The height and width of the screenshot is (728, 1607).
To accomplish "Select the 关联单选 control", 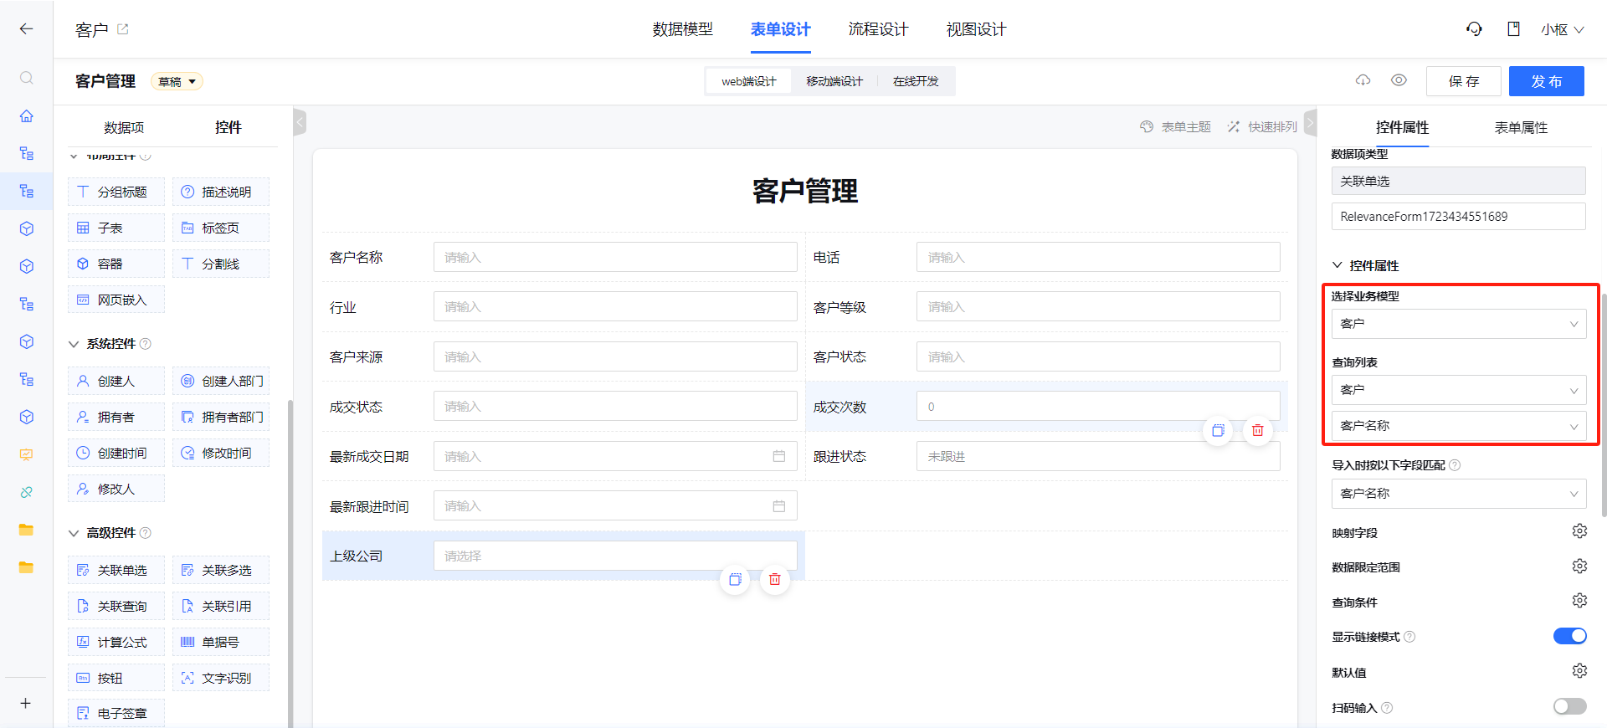I will point(116,570).
